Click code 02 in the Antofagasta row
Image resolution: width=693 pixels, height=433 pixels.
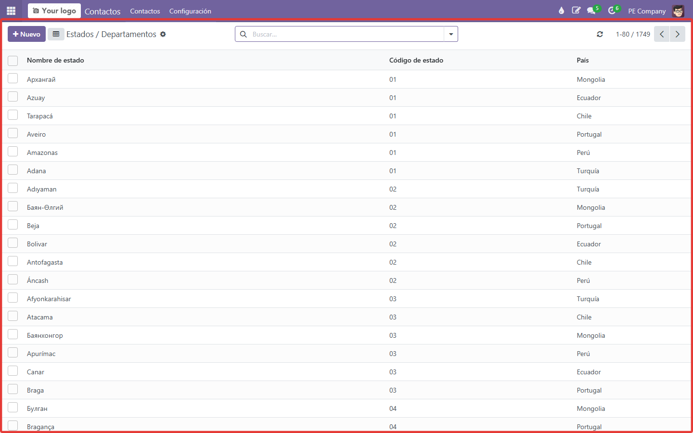point(393,262)
